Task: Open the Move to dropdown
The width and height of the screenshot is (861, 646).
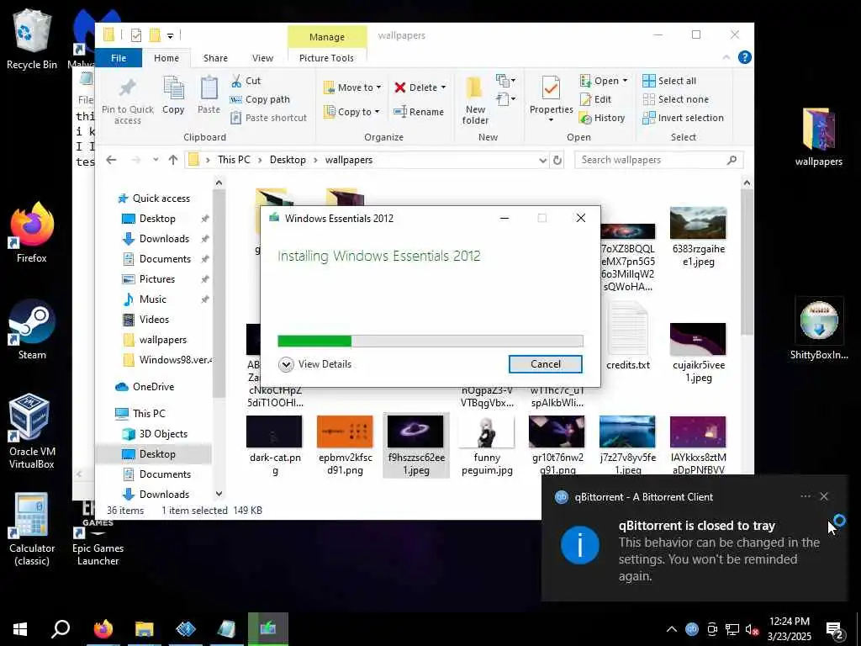Action: tap(352, 87)
